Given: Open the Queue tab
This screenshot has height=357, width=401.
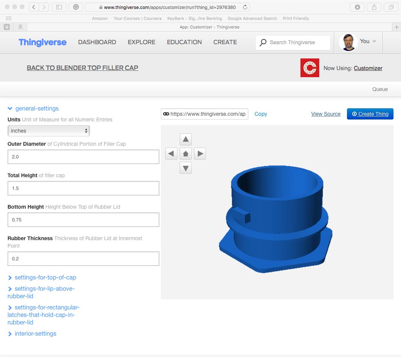Looking at the screenshot, I should tap(380, 89).
